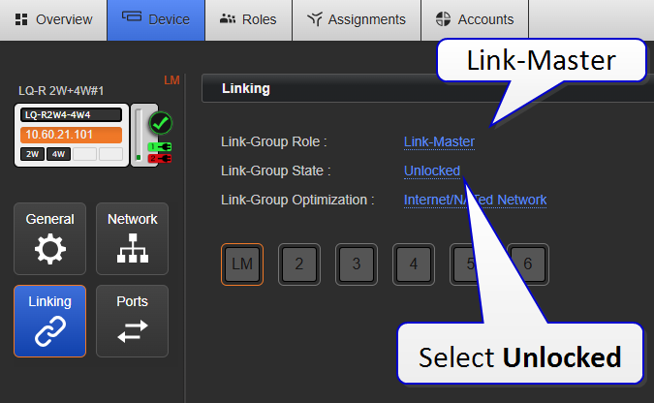Open the General settings gear tile
654x403 pixels.
pos(49,238)
